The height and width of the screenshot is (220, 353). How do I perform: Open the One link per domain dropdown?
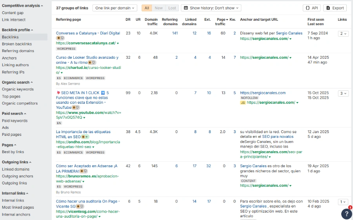[x=115, y=8]
